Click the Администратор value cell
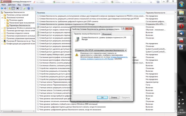Image resolution: width=186 pixels, height=116 pixels. click(152, 82)
